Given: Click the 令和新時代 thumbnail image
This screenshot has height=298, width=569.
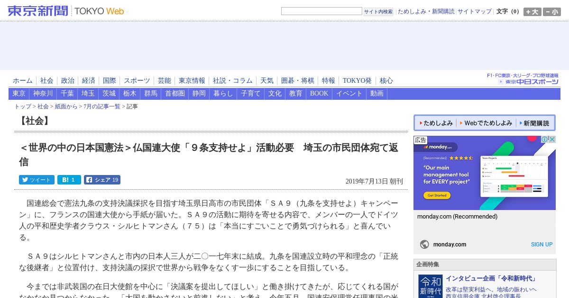Looking at the screenshot, I should click(431, 286).
